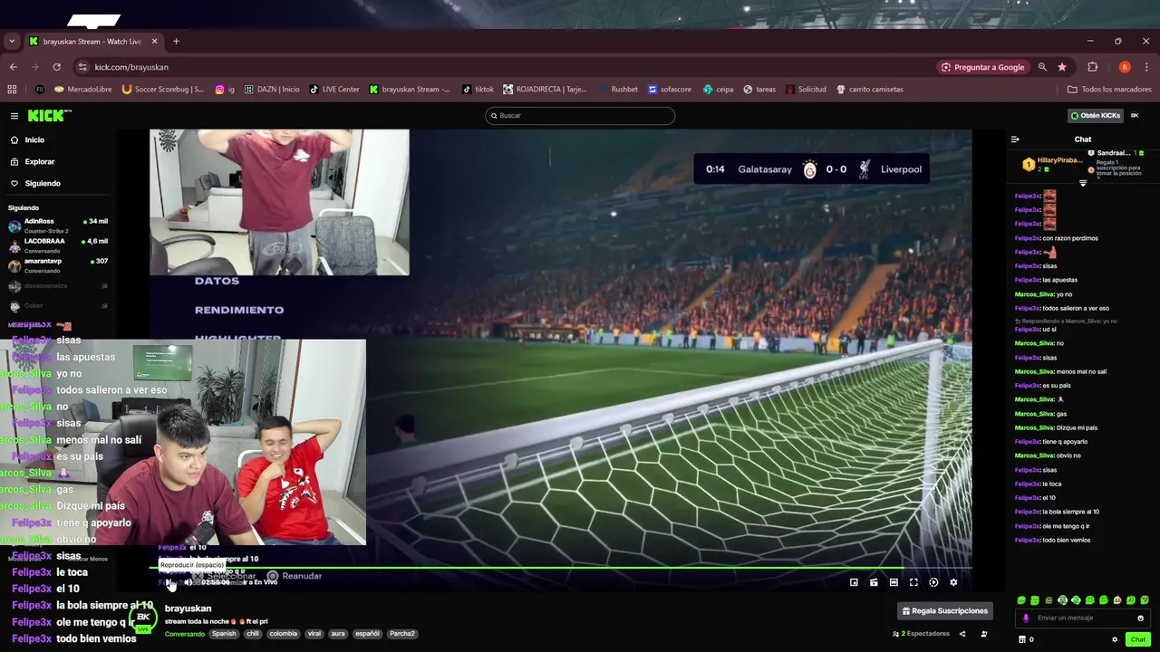Click the share icon below the video

(962, 634)
